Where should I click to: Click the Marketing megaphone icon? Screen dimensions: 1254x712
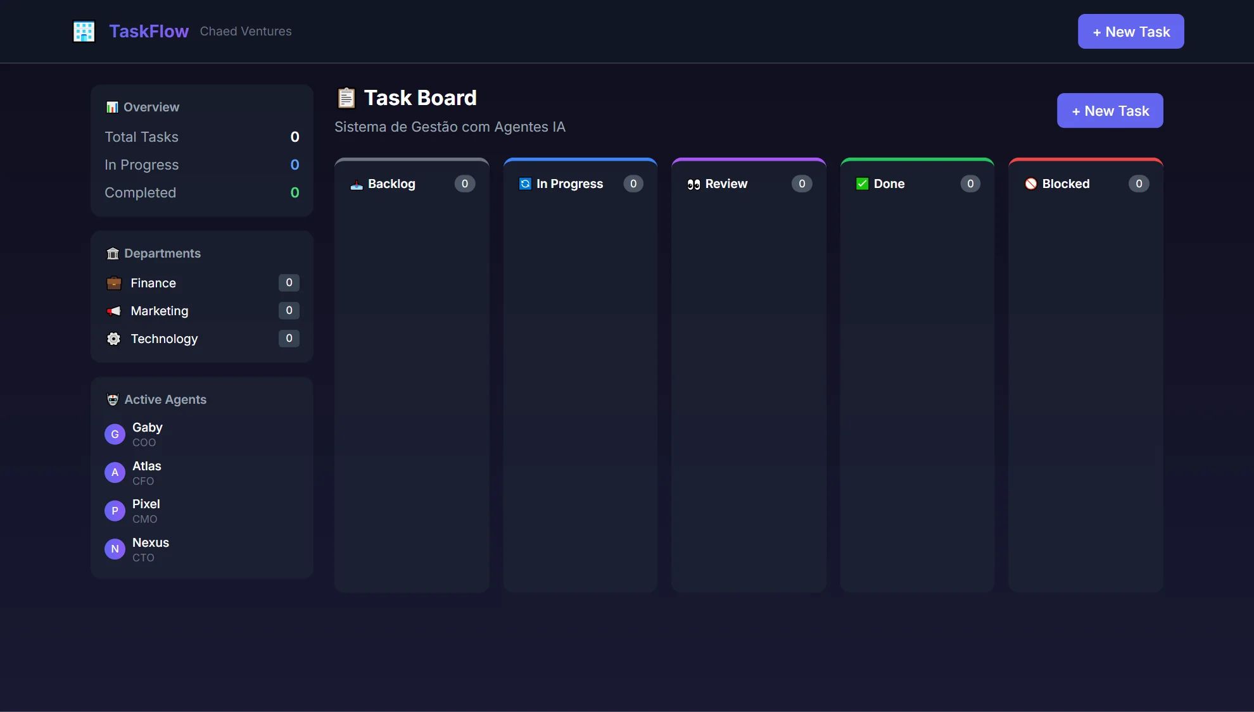click(114, 311)
